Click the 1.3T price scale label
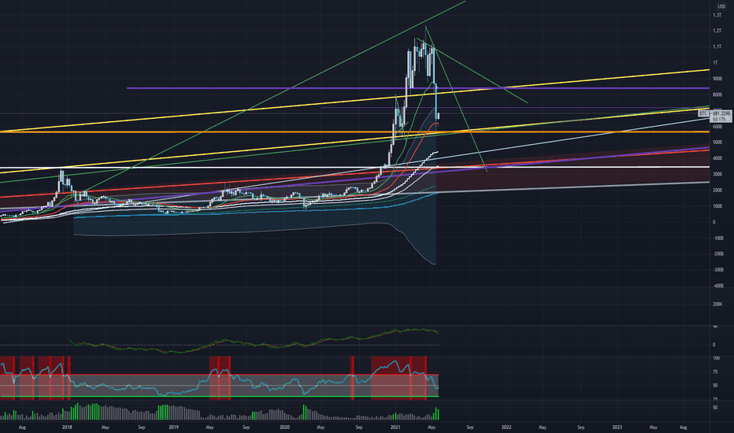The image size is (734, 433). pyautogui.click(x=717, y=15)
